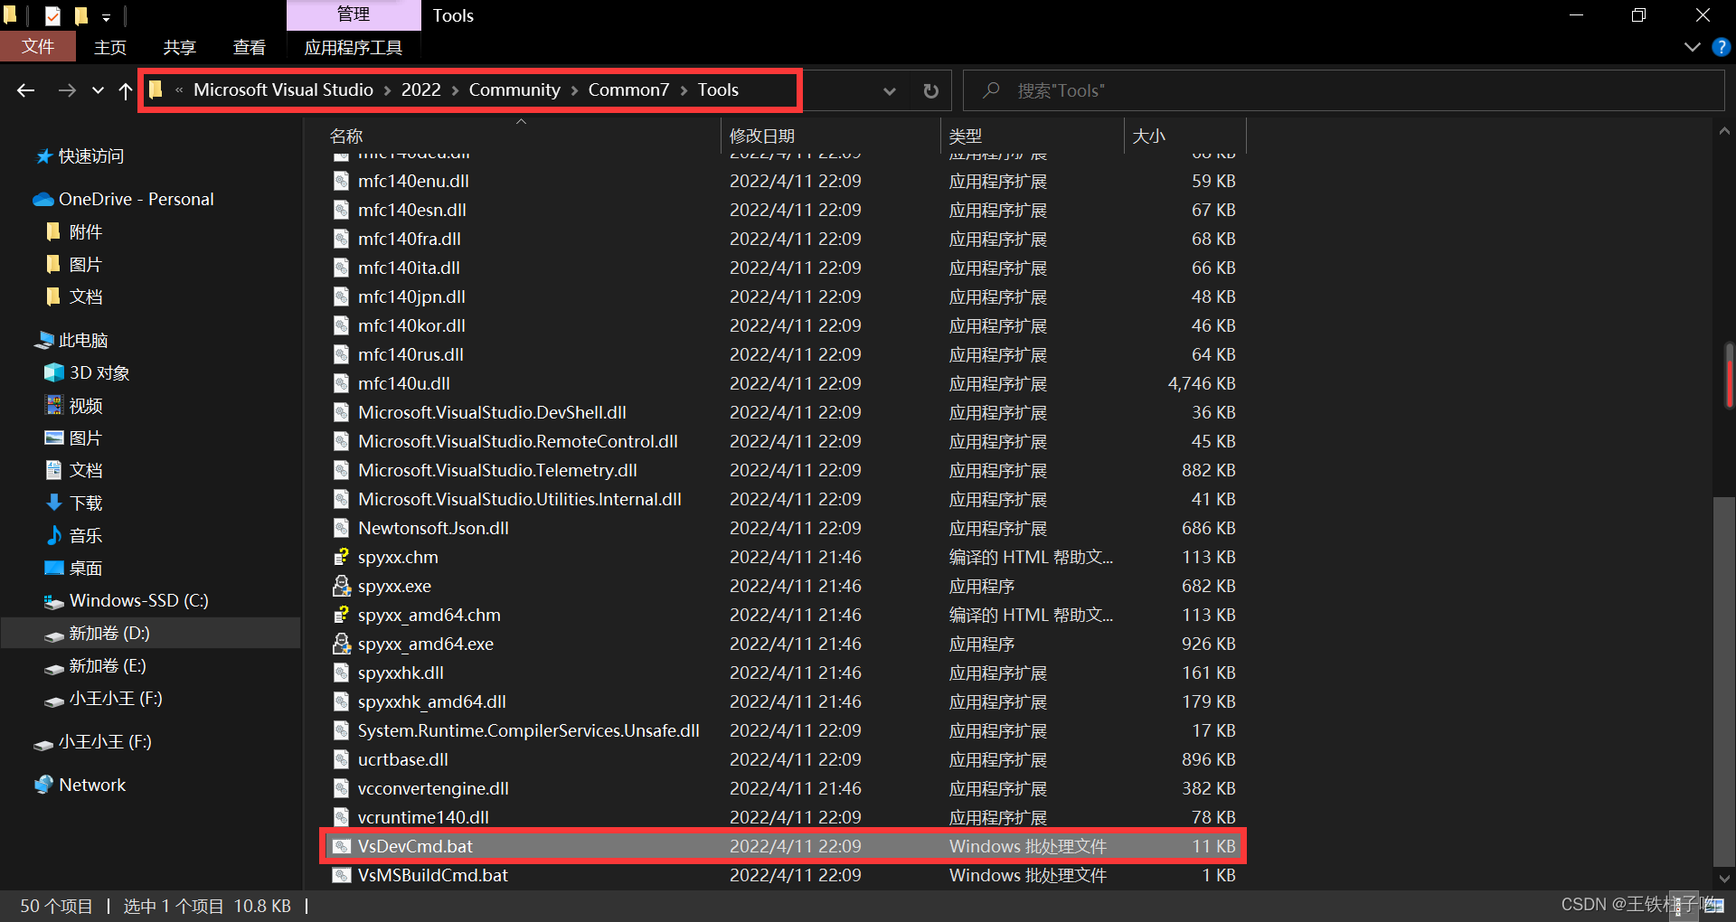
Task: Open chevron after Common7 breadcrumb
Action: point(684,90)
